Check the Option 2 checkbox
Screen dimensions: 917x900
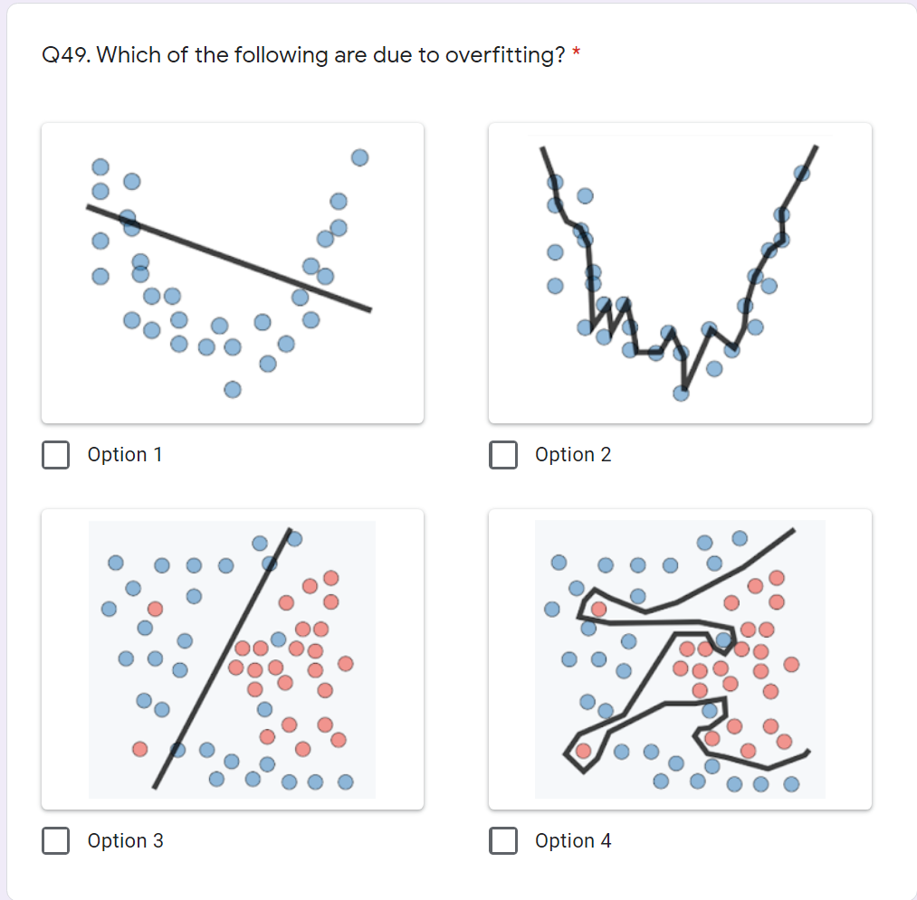(503, 455)
